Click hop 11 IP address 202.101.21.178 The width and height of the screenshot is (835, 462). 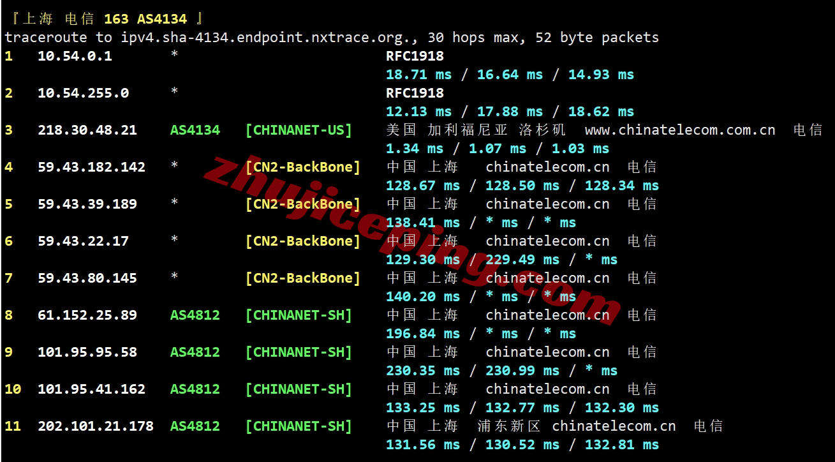point(96,426)
